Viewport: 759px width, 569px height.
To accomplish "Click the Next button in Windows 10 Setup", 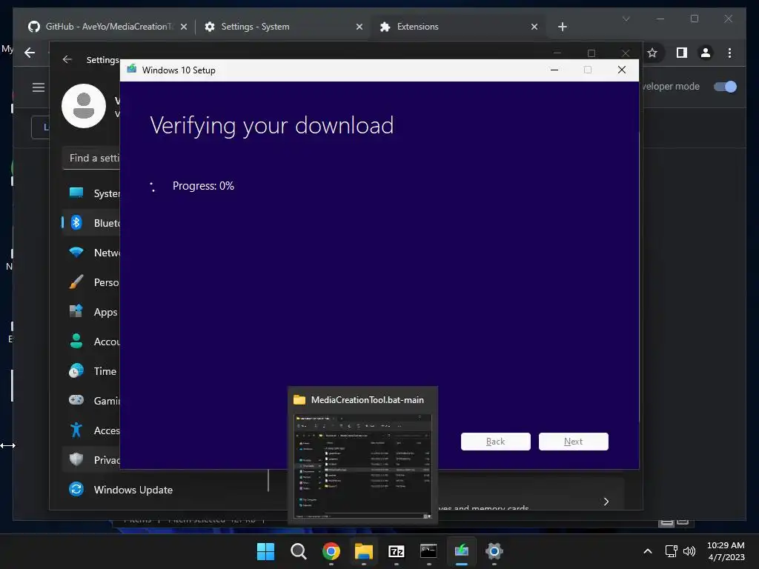I will [573, 442].
